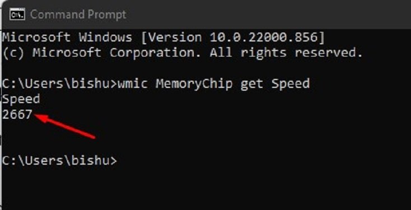Click MemoryChip in the typed command
The height and width of the screenshot is (210, 411).
194,84
